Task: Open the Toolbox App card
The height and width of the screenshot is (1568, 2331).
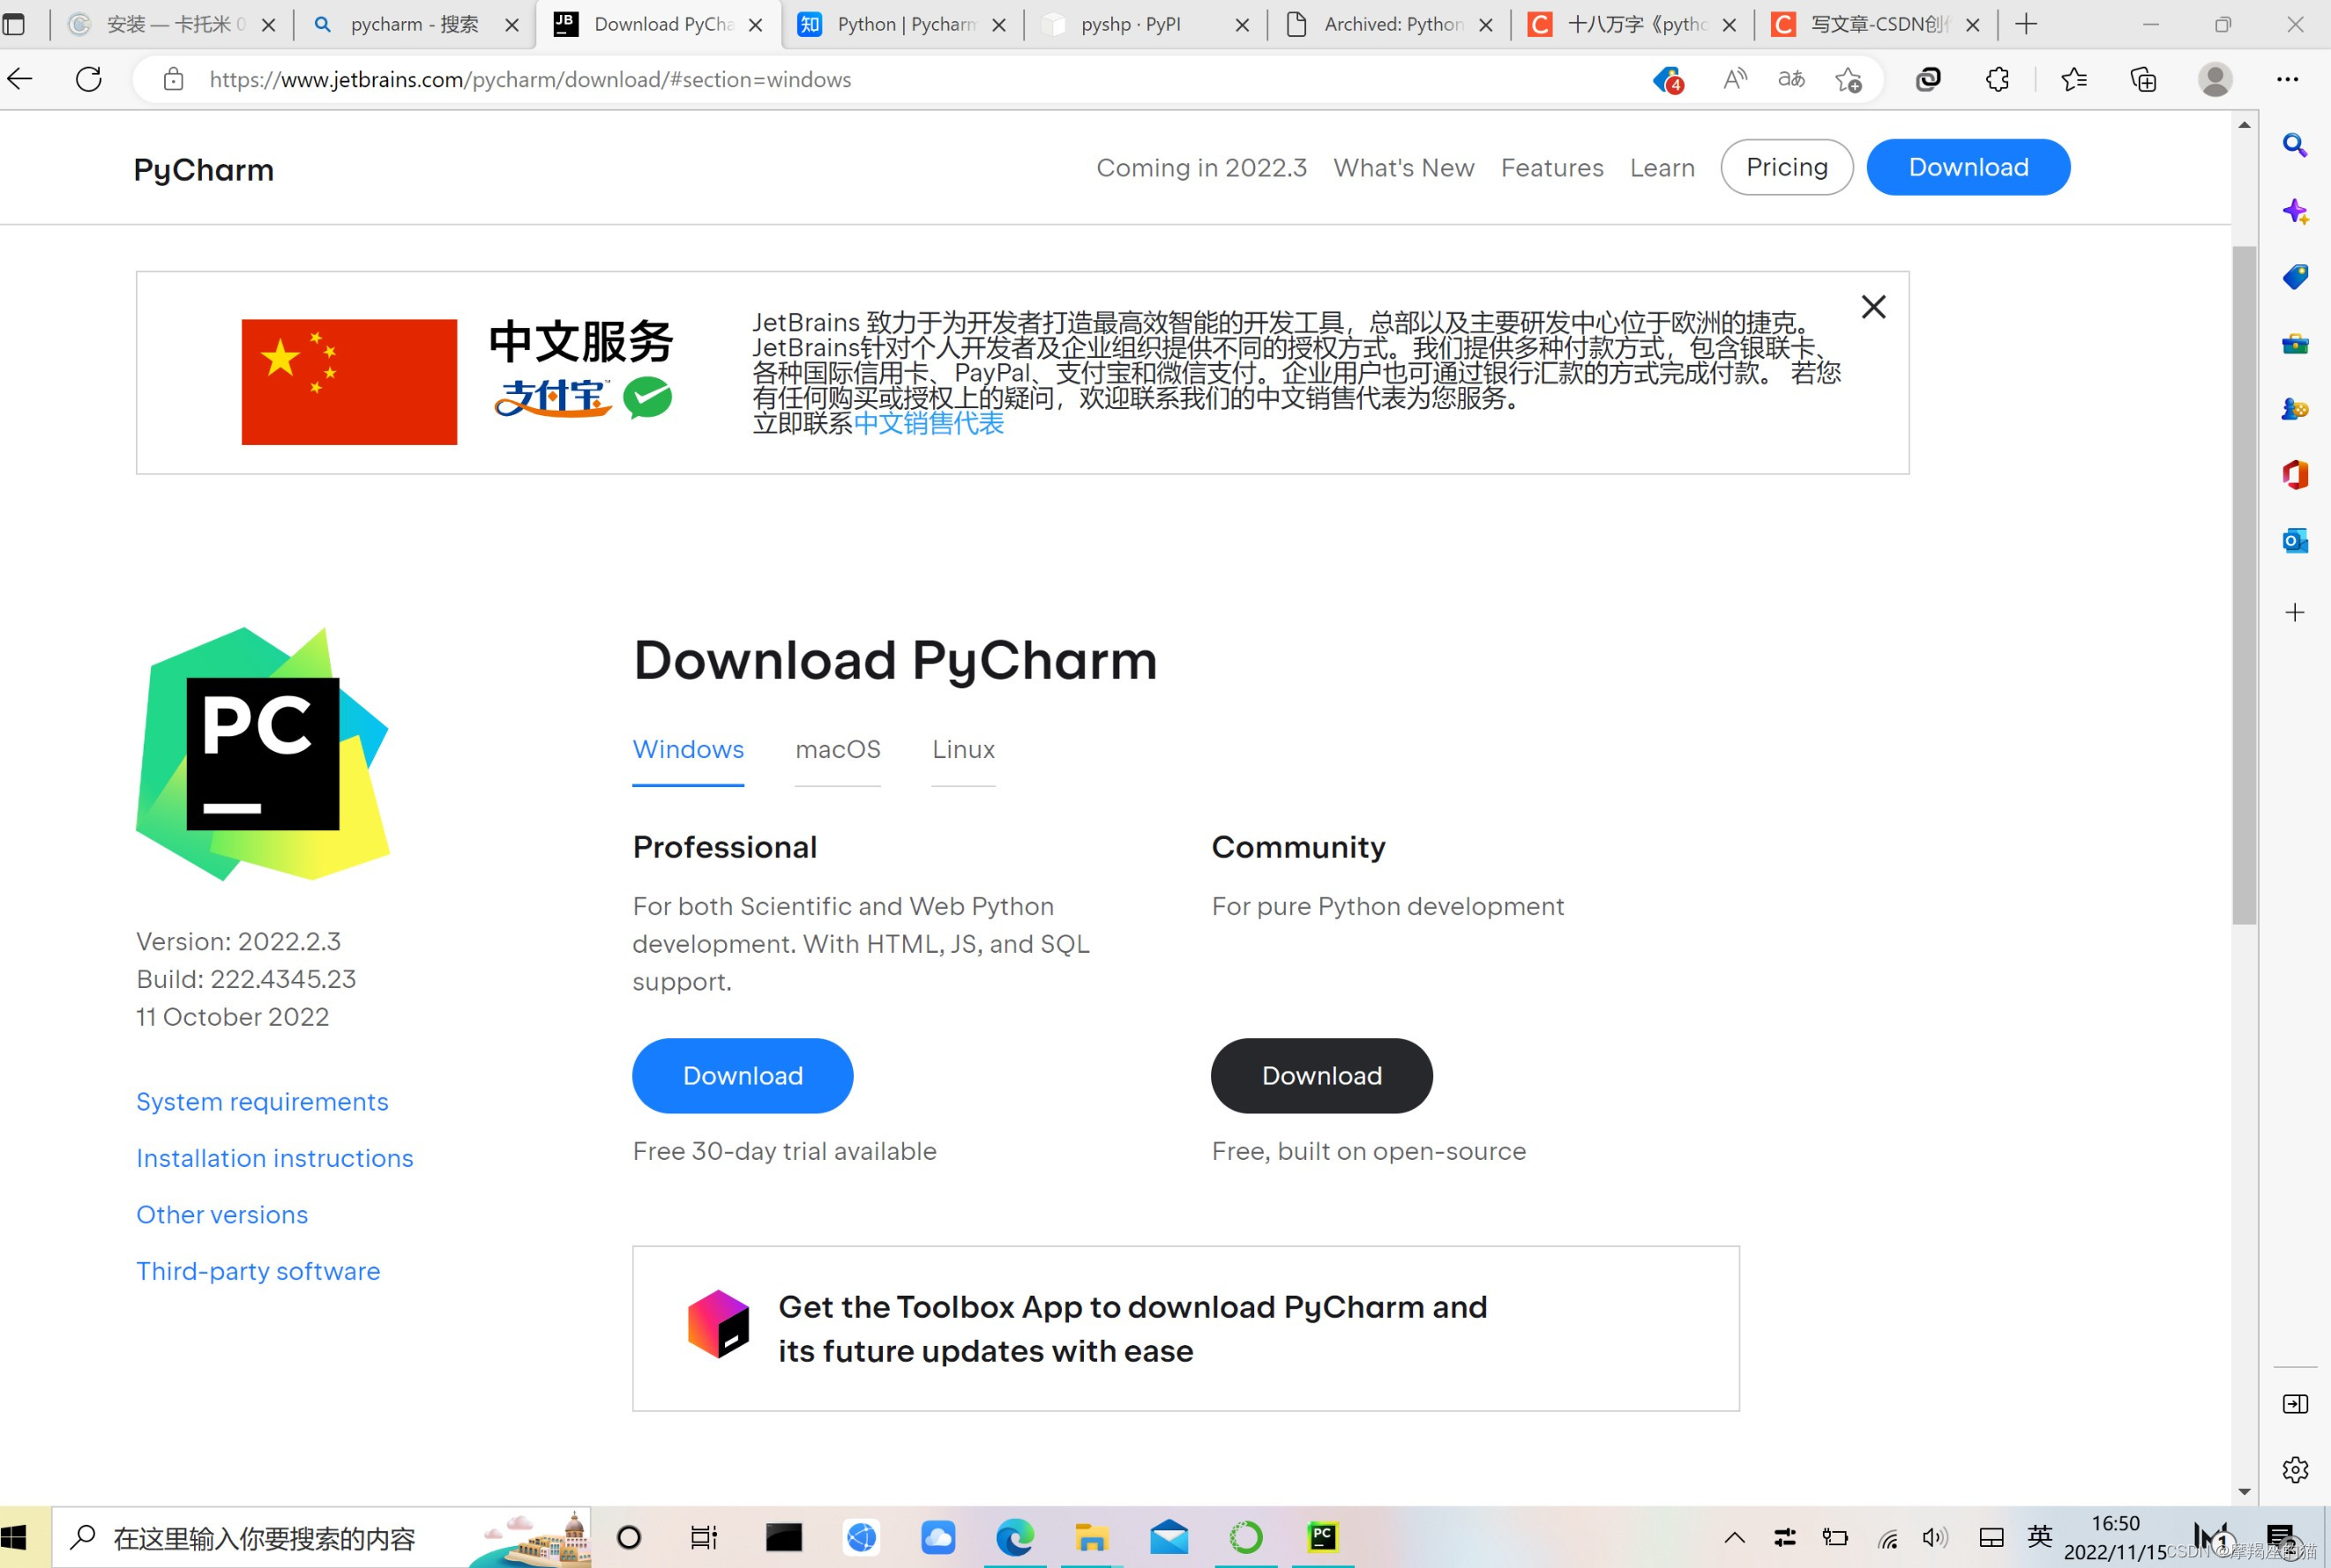Action: [x=1185, y=1328]
